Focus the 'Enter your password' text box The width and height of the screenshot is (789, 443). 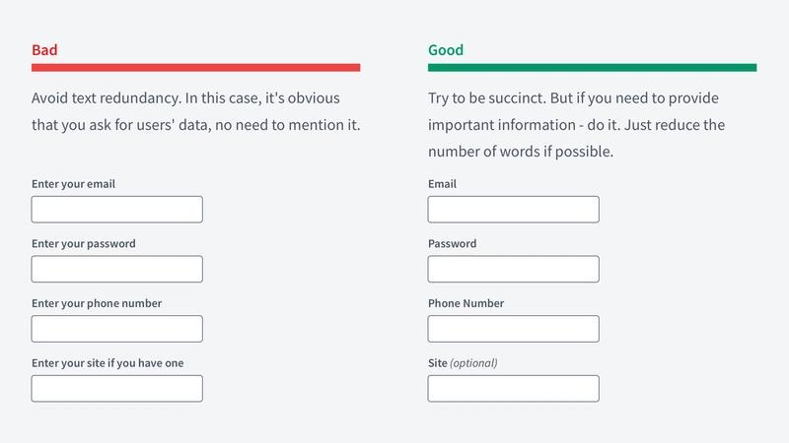(x=116, y=269)
